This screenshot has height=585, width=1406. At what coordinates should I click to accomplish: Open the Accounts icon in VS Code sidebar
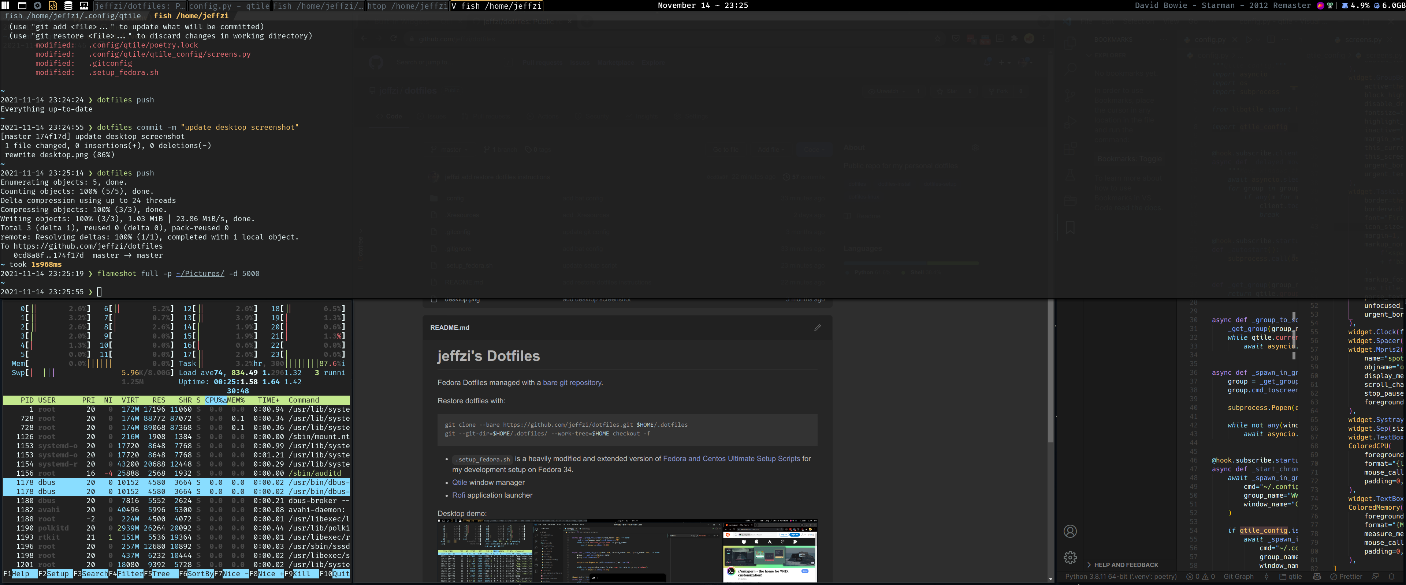click(1070, 531)
